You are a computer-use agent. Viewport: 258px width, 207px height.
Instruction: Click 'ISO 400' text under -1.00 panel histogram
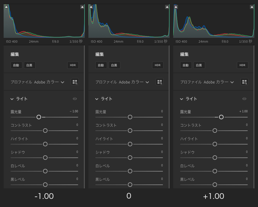tap(12, 41)
